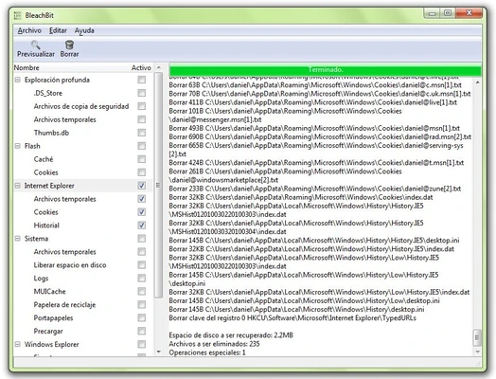The width and height of the screenshot is (496, 379).
Task: Select the MUICache tree row
Action: 83,292
